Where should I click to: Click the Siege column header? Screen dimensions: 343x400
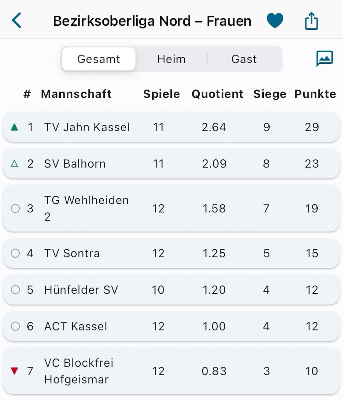(270, 94)
